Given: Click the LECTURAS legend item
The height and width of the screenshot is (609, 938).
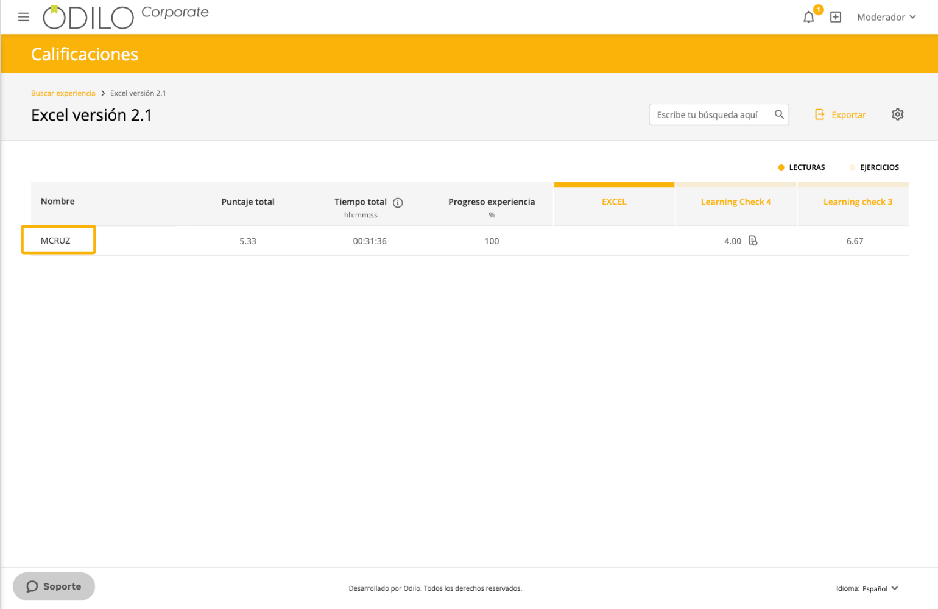Looking at the screenshot, I should pyautogui.click(x=802, y=167).
